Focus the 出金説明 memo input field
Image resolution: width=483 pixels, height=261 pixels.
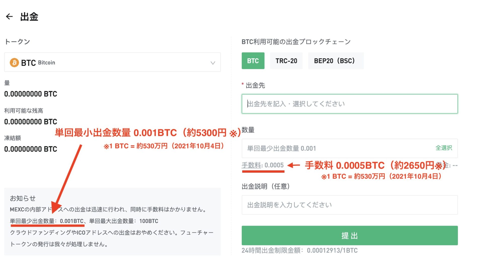pyautogui.click(x=349, y=205)
